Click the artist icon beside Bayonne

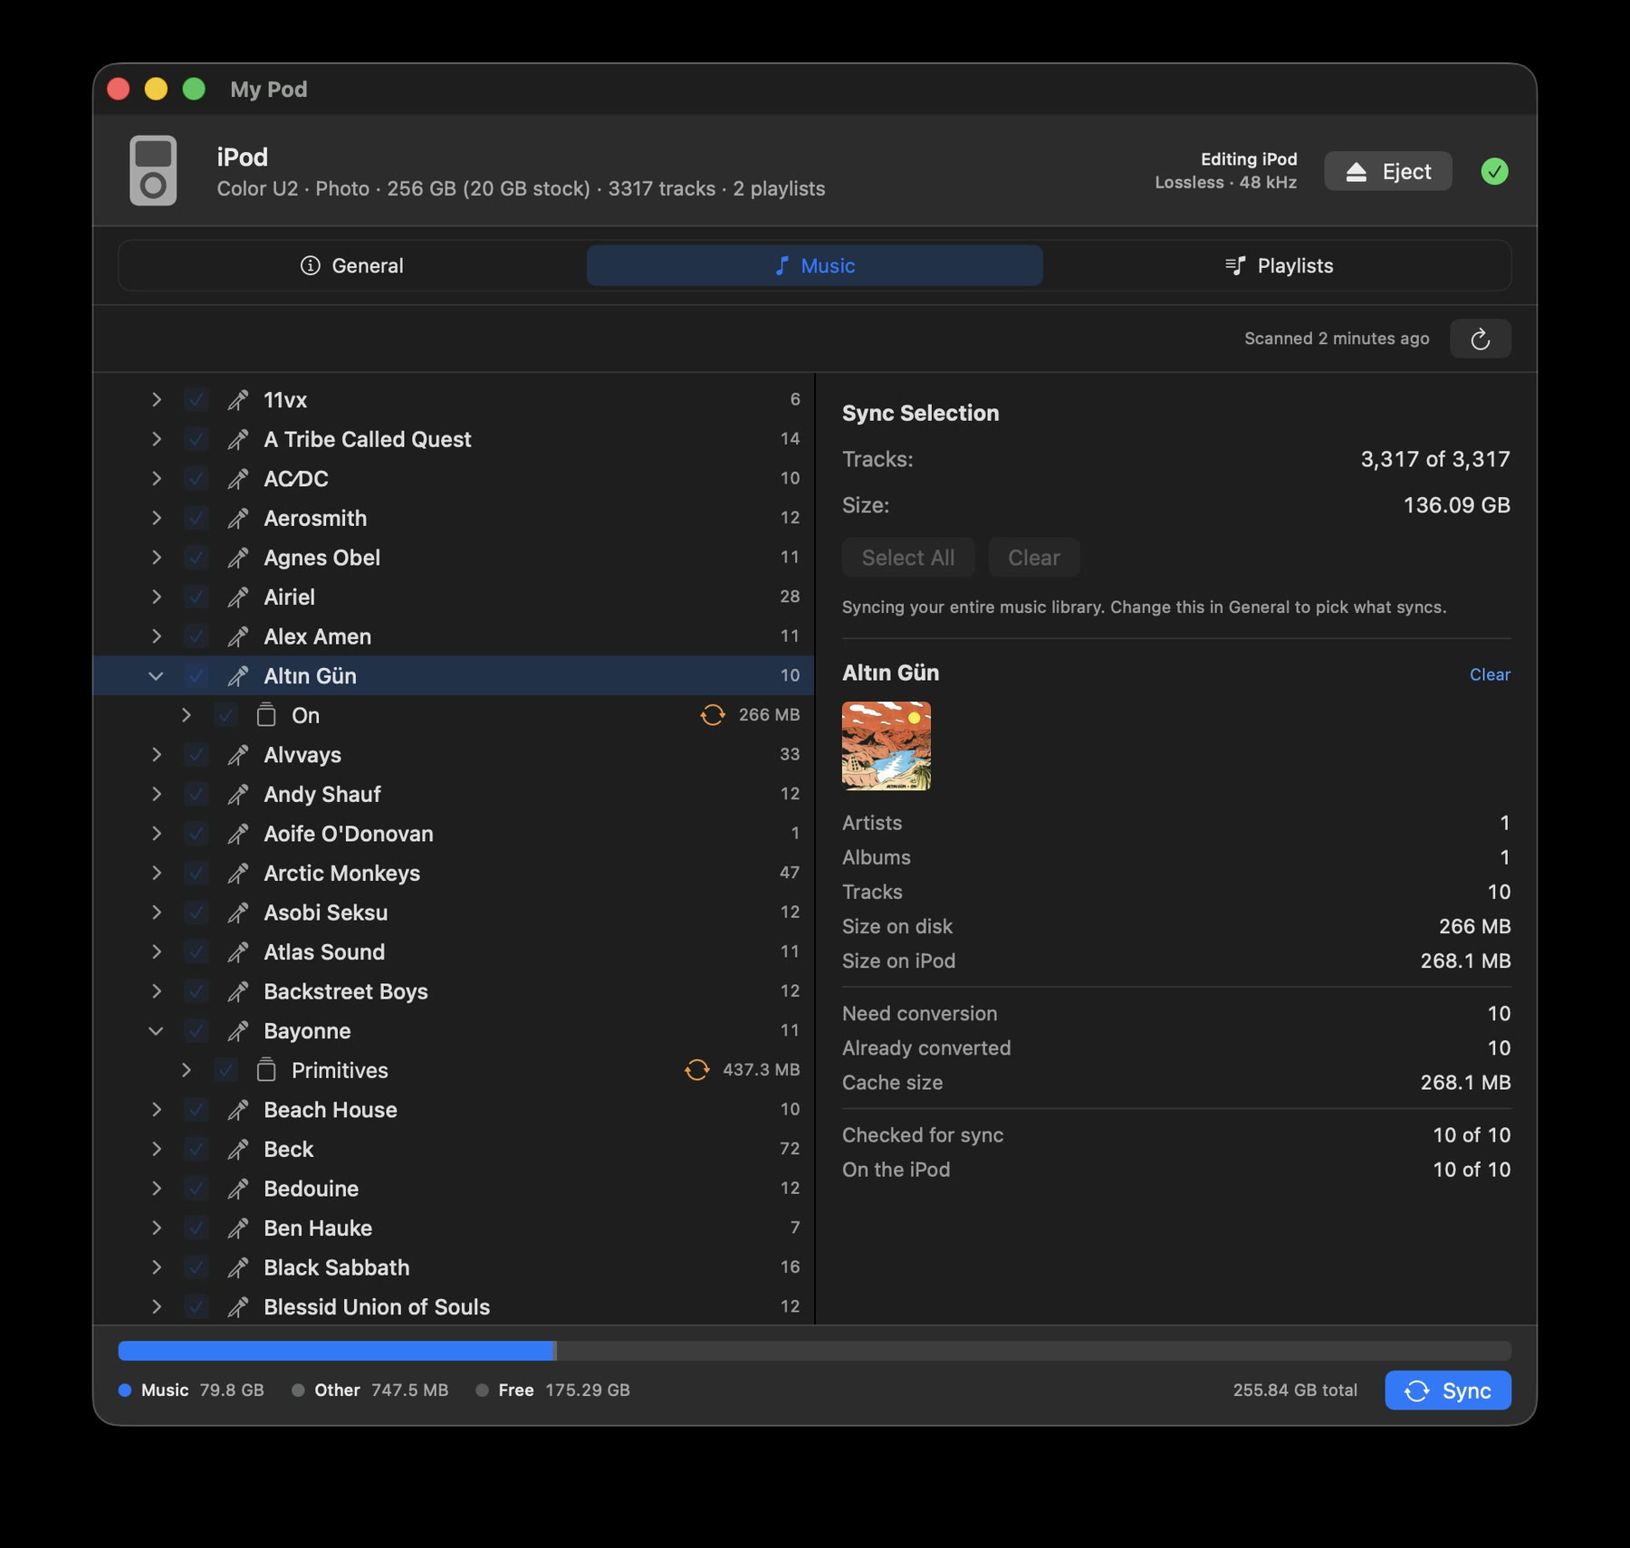pyautogui.click(x=238, y=1031)
